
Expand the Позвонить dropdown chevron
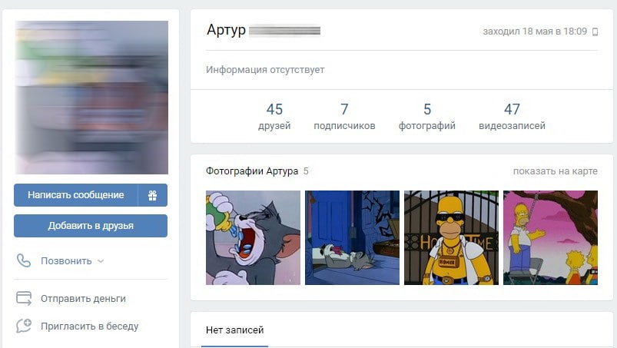[x=101, y=261]
